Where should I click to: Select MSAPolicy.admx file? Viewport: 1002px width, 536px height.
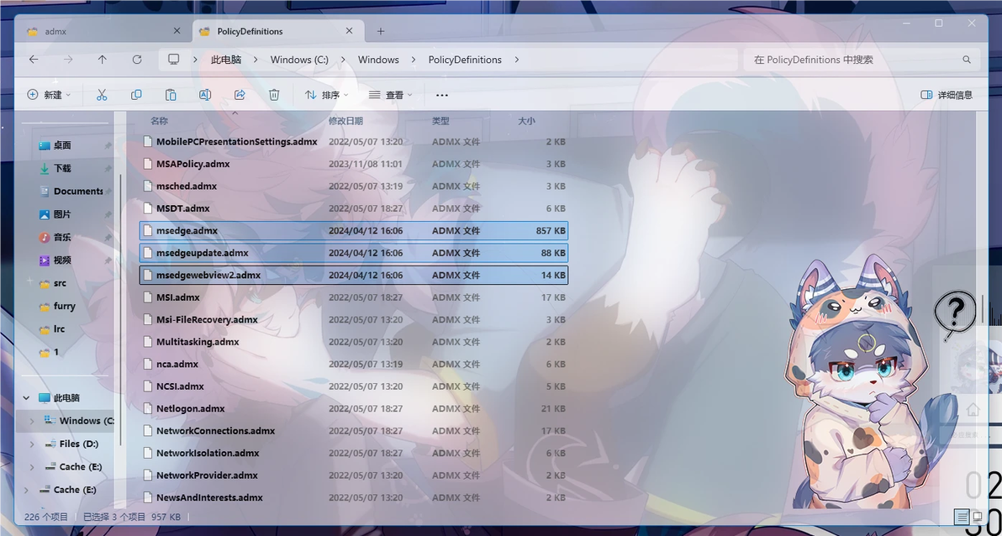[x=354, y=164]
